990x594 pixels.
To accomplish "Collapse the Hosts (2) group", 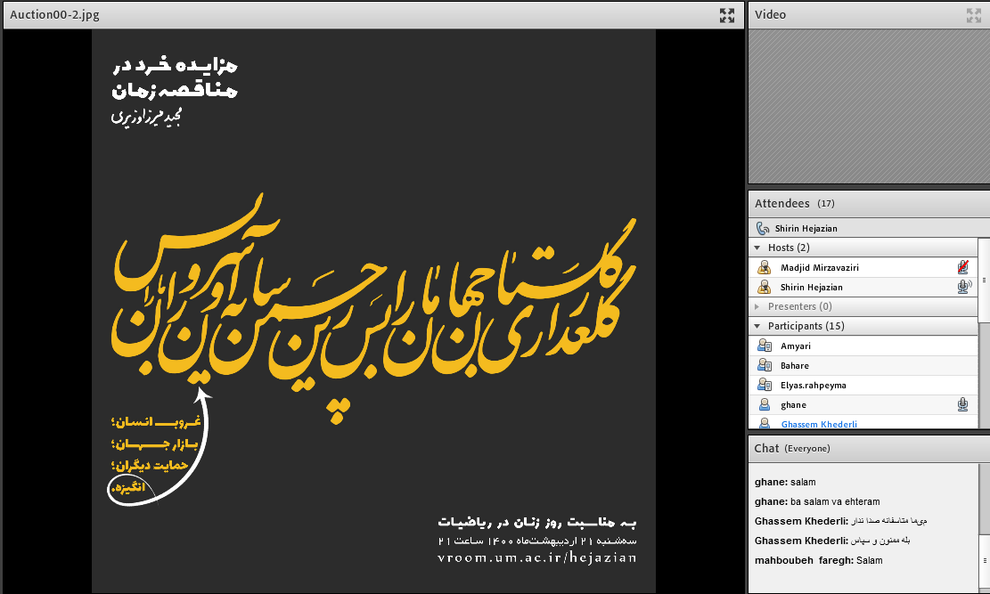I will [757, 248].
